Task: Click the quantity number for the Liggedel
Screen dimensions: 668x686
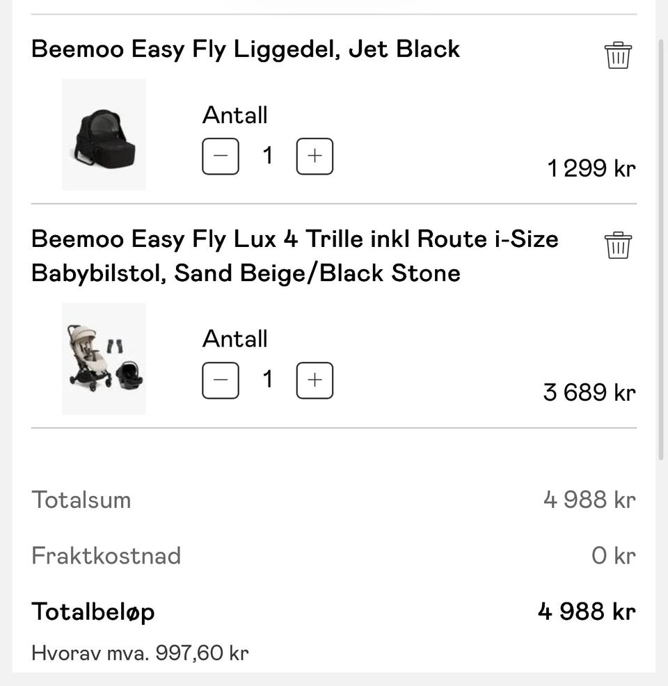Action: point(267,157)
